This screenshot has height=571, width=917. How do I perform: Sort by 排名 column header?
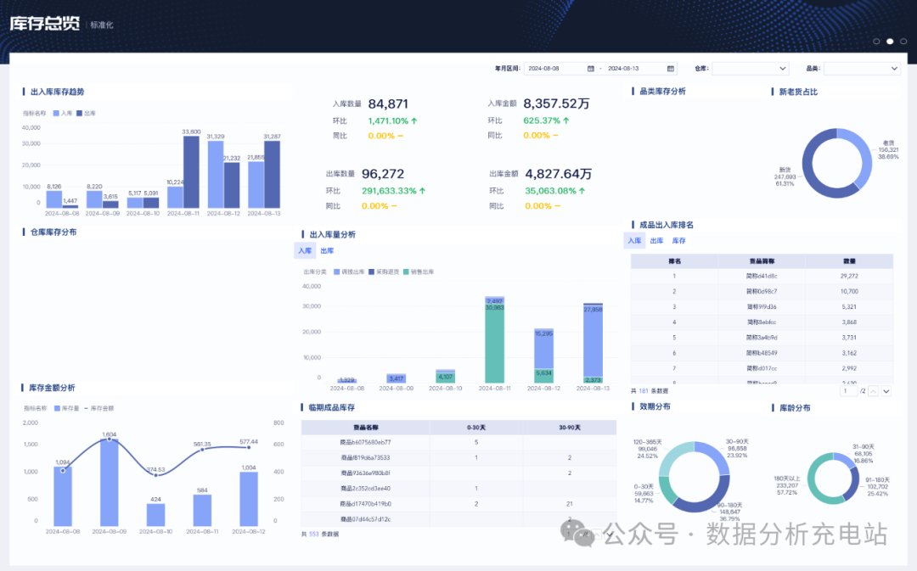click(x=674, y=261)
